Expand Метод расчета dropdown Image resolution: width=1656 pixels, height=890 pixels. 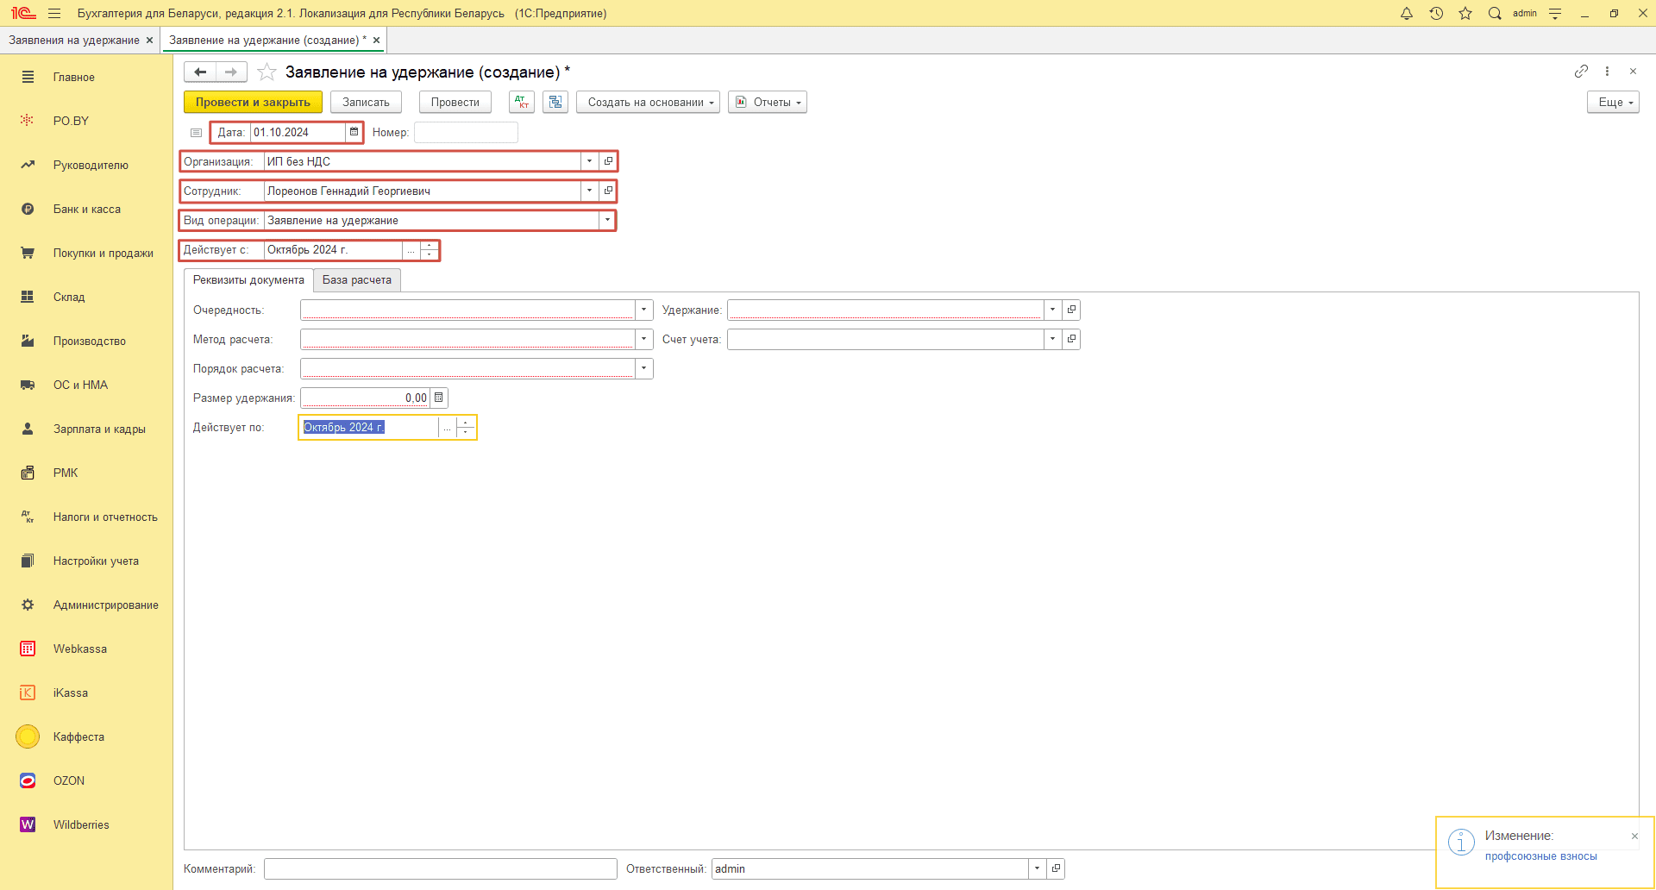(x=643, y=339)
